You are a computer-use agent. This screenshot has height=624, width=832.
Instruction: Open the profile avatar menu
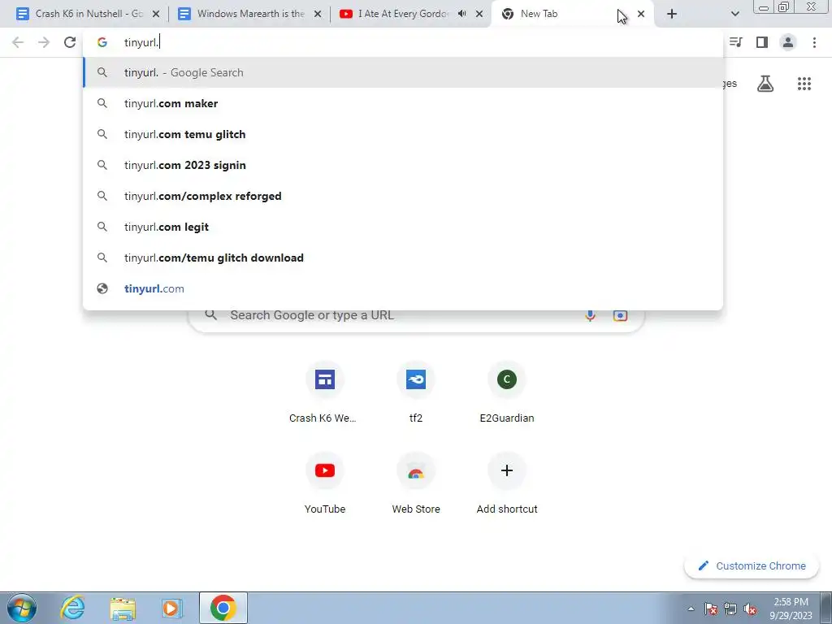pos(788,42)
